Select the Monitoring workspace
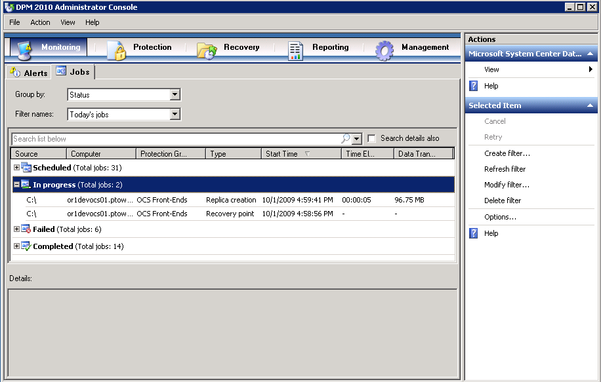Image resolution: width=601 pixels, height=382 pixels. click(x=49, y=48)
